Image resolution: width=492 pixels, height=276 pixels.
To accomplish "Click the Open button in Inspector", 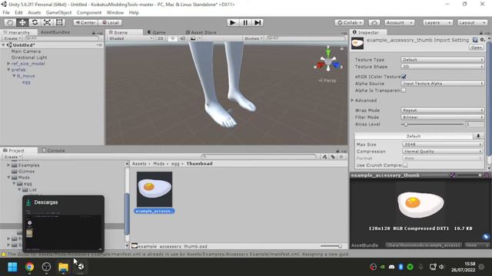I will tap(477, 48).
